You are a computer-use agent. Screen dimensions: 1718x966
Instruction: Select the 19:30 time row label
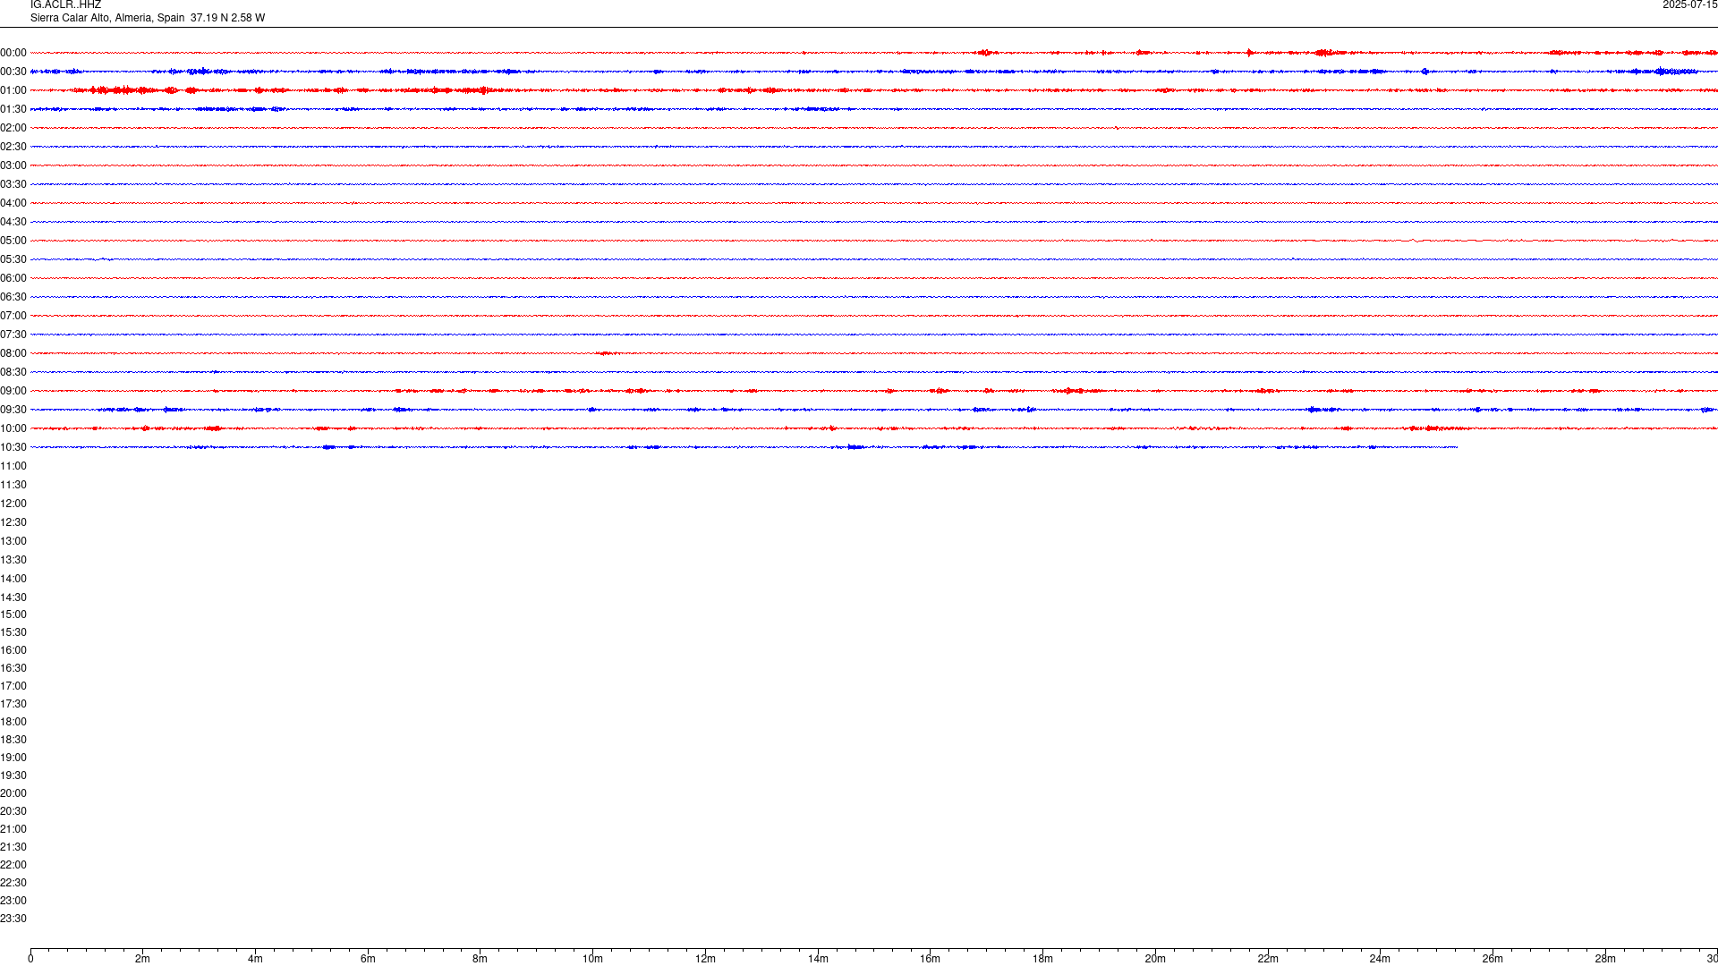tap(13, 775)
